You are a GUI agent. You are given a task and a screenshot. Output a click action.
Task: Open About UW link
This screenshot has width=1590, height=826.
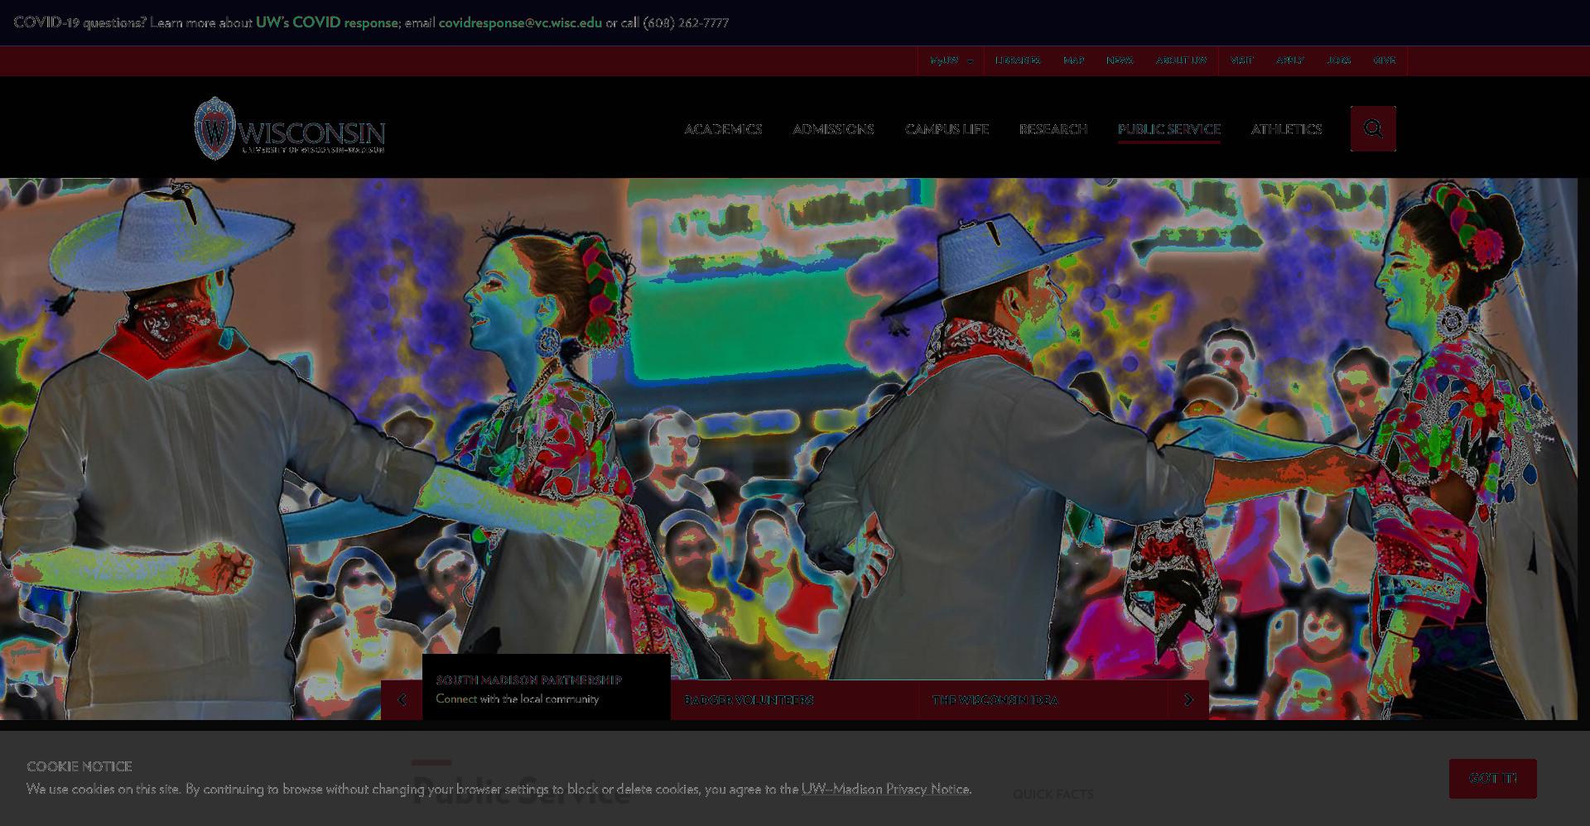(x=1181, y=60)
